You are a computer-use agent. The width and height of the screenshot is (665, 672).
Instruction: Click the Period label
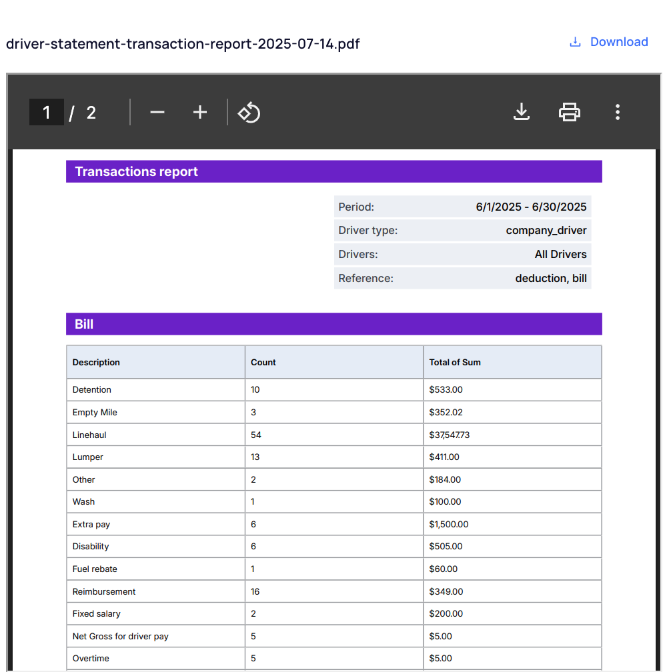[356, 207]
